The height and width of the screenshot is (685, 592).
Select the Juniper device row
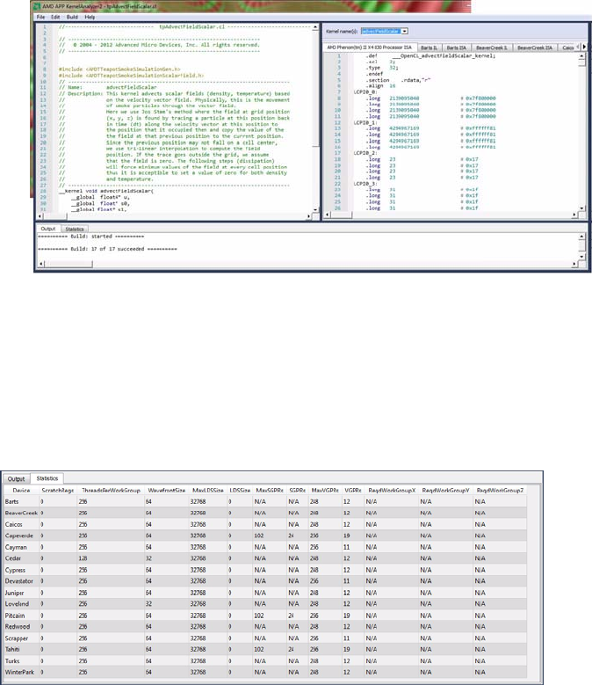[x=264, y=593]
